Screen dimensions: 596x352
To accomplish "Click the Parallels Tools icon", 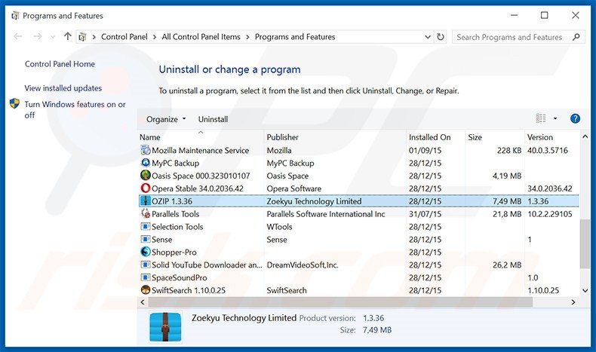I will 145,214.
